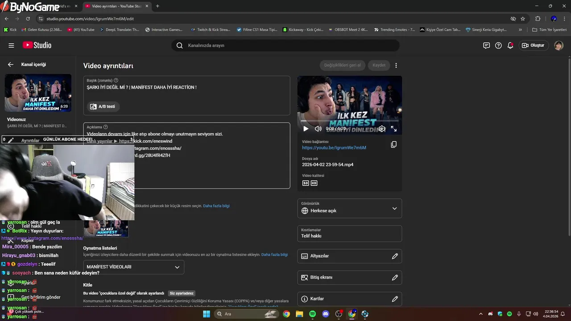This screenshot has height=321, width=571.
Task: Open the Windows Start menu
Action: [x=207, y=314]
